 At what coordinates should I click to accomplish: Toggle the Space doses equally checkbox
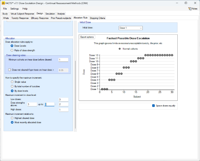tap(153, 106)
